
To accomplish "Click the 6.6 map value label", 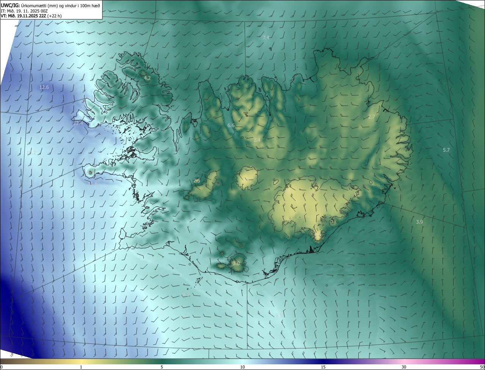I will (231, 125).
